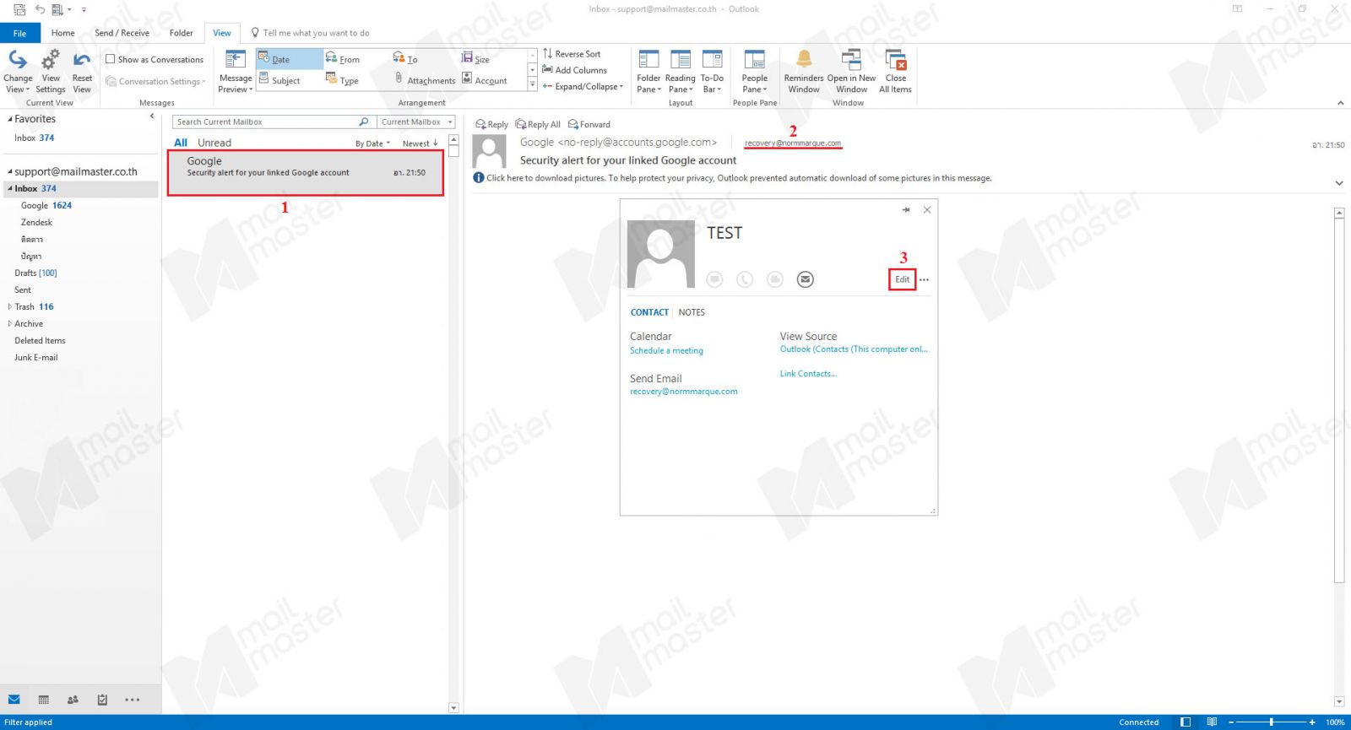
Task: Click the search magnifier icon
Action: coord(364,122)
